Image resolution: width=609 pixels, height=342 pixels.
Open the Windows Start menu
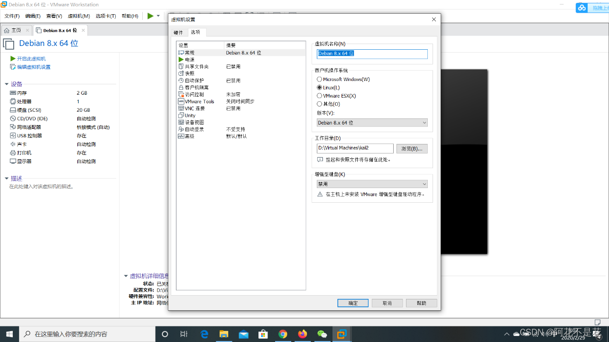9,334
